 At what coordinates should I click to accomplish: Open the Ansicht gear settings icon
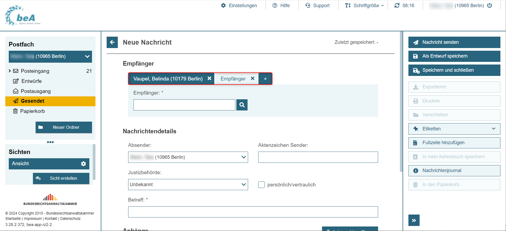click(83, 164)
